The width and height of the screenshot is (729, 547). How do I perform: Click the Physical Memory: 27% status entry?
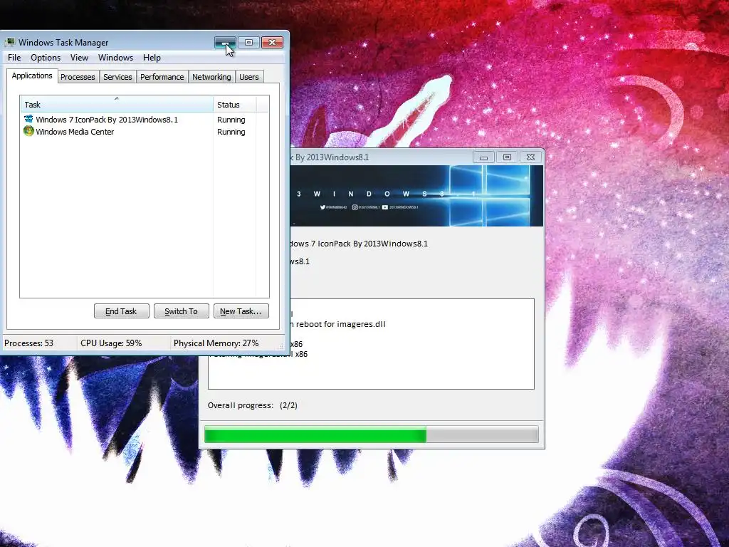(216, 343)
